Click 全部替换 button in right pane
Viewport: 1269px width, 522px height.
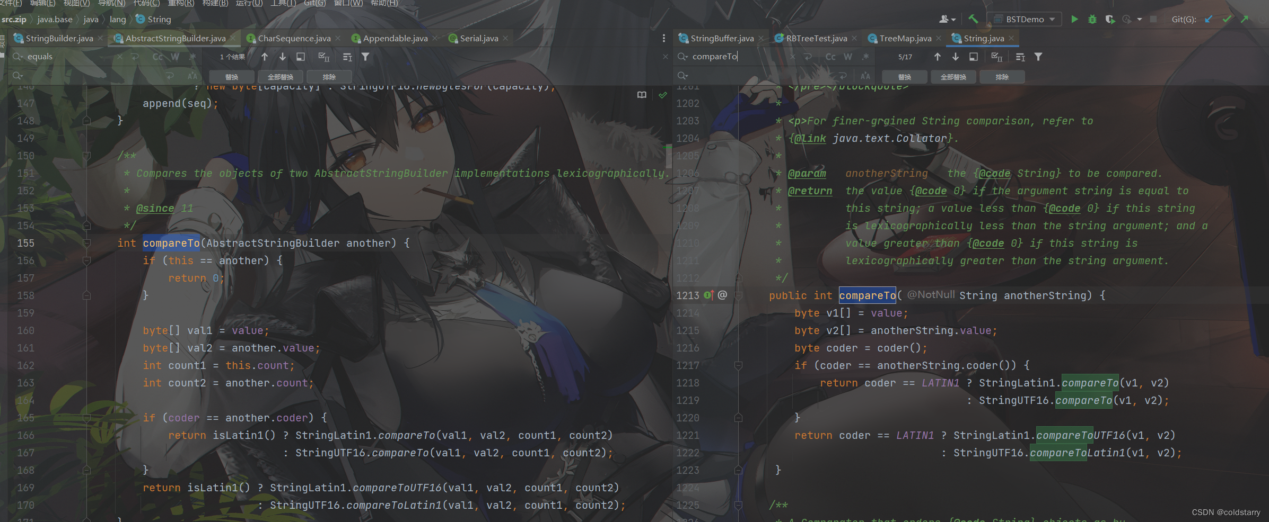[x=953, y=77]
